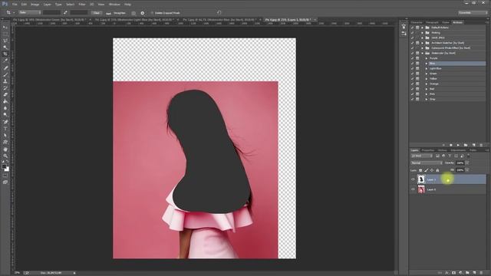Screen dimensions: 491x276
Task: Click the Begin Recording action button
Action: point(451,145)
